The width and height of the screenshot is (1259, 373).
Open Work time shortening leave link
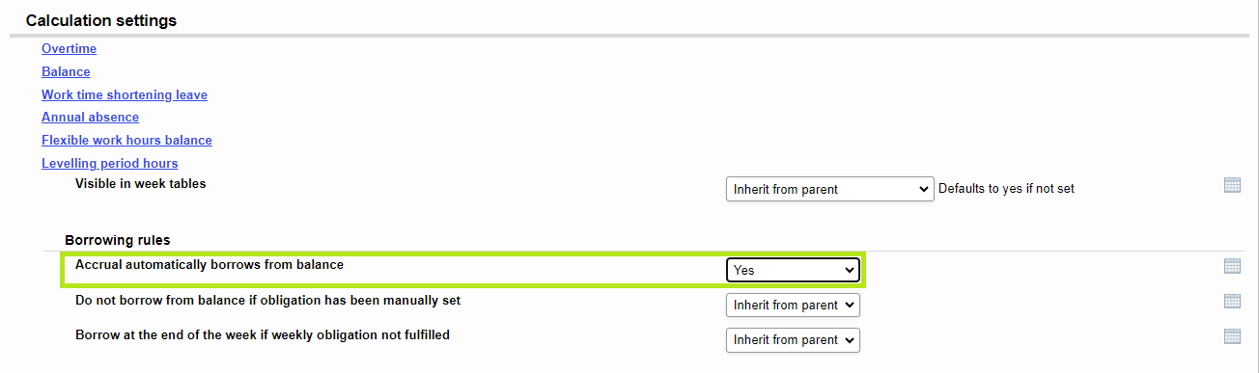coord(125,94)
